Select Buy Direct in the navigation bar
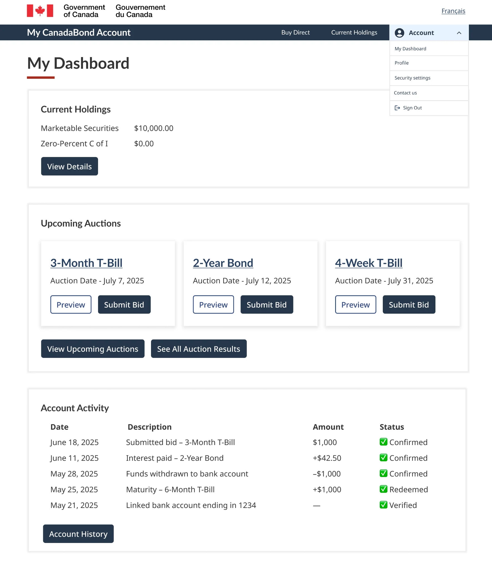 pos(295,33)
